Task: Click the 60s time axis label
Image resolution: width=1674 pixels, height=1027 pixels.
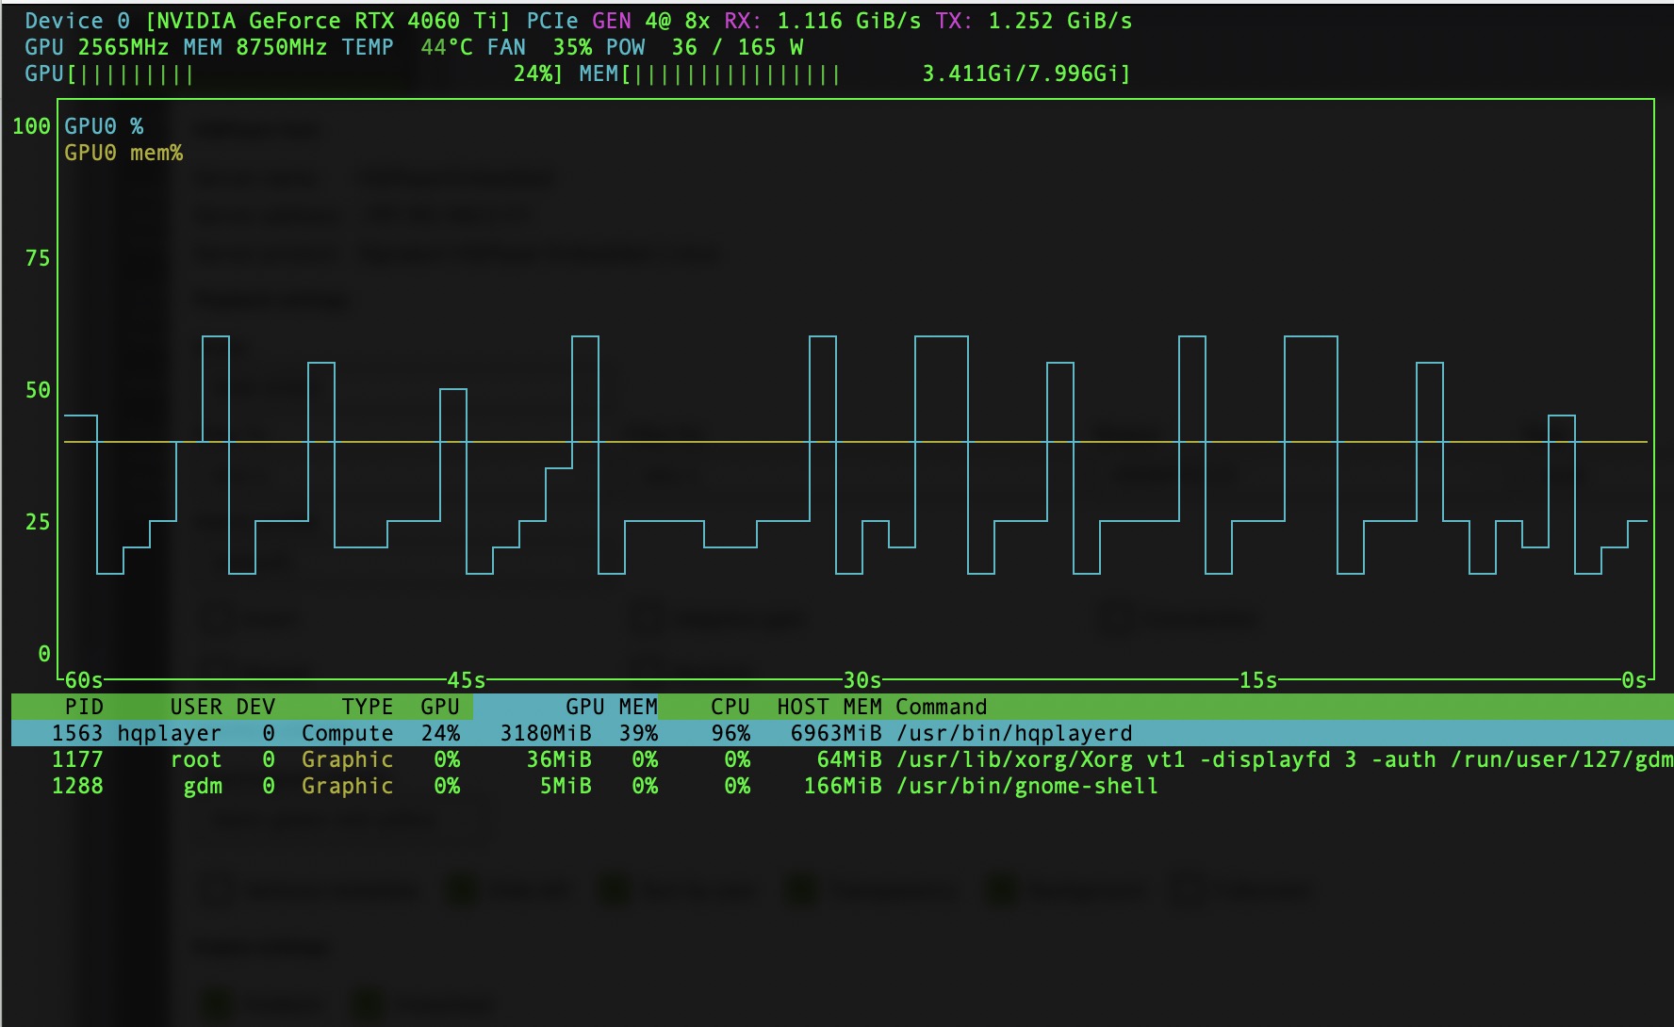Action: click(x=84, y=680)
